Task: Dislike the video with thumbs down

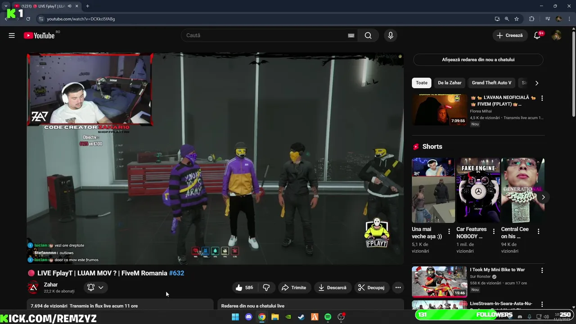Action: pos(266,288)
